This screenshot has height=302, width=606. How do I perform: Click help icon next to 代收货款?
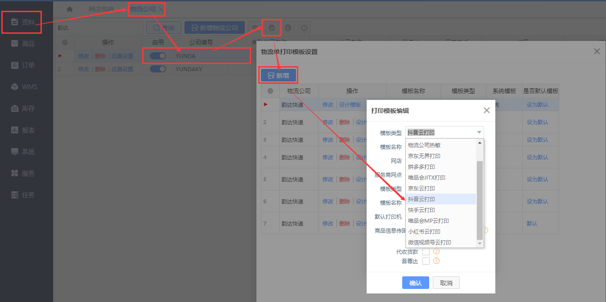pos(436,252)
